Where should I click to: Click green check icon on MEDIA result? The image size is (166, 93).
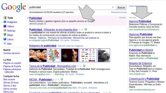[x=62, y=79]
